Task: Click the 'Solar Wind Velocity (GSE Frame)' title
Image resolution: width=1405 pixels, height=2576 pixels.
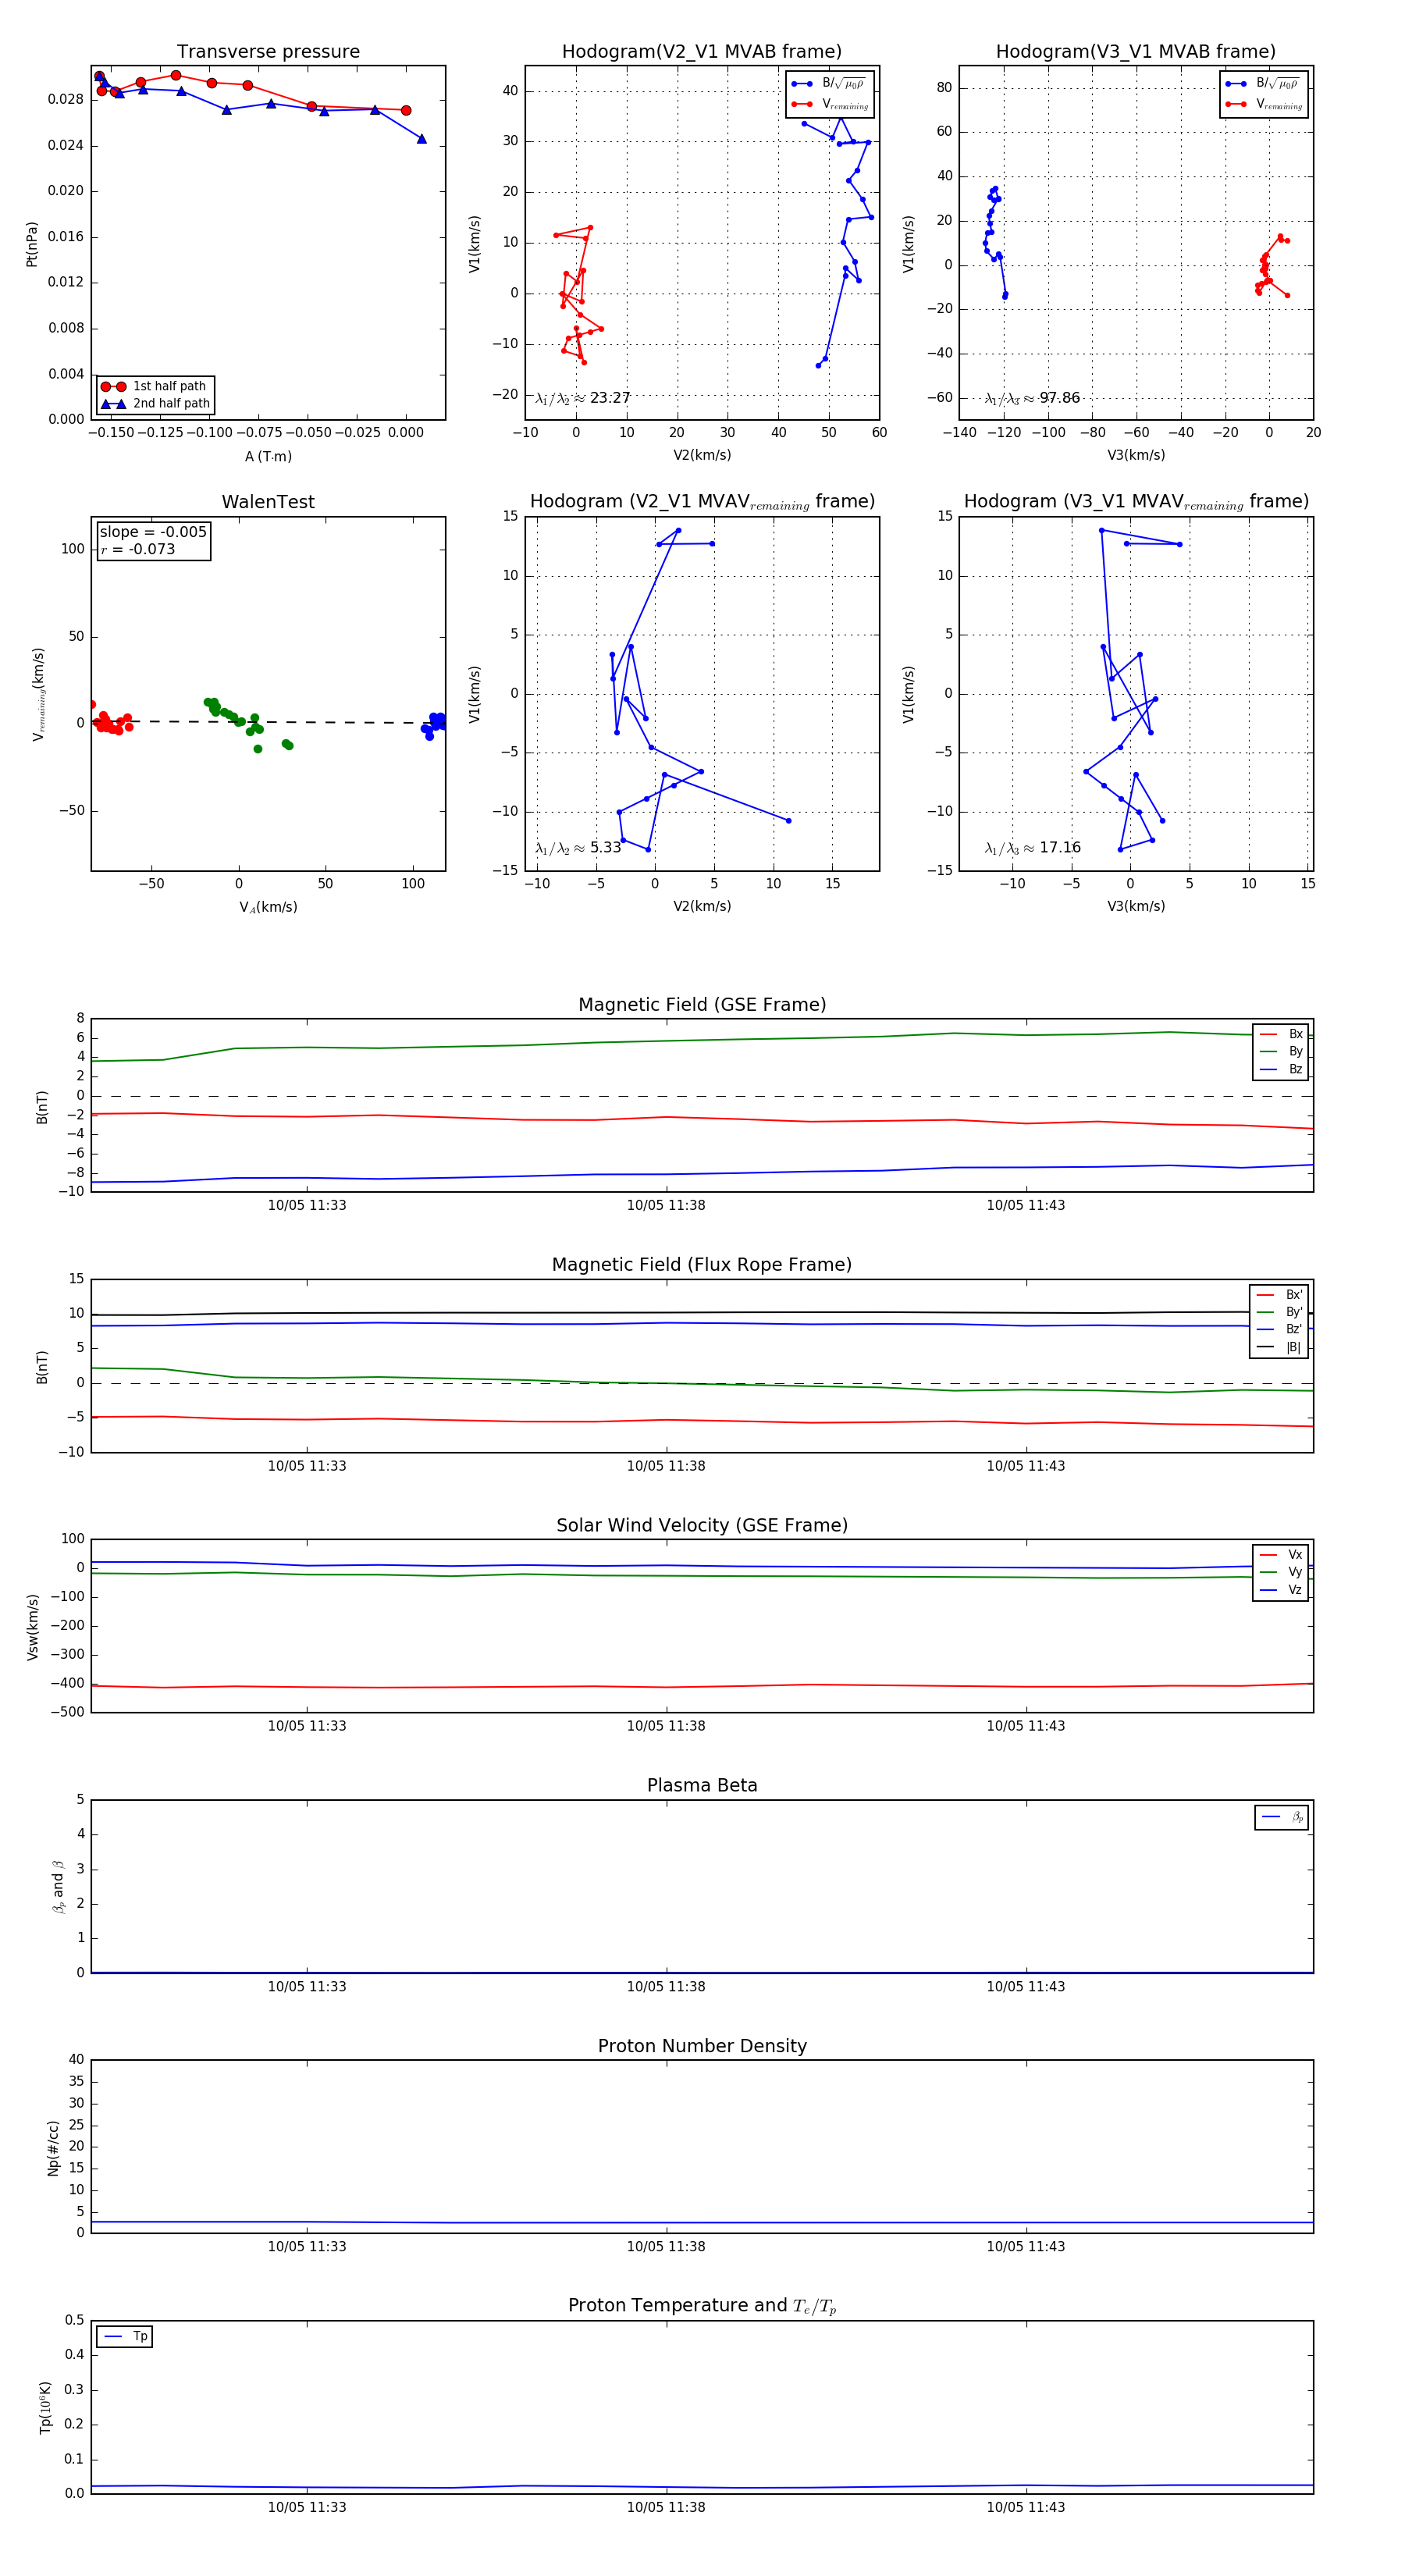Action: (x=702, y=1526)
